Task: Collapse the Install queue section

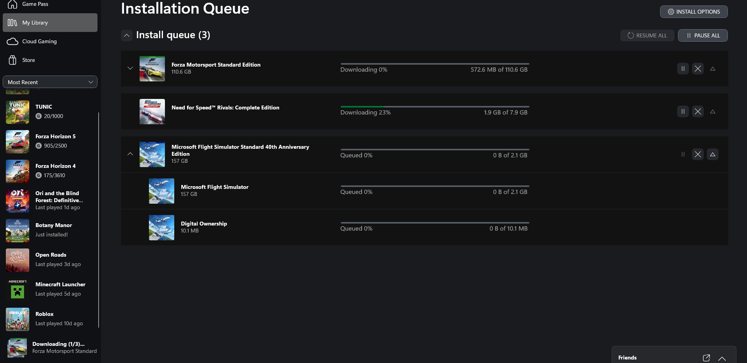Action: point(127,35)
